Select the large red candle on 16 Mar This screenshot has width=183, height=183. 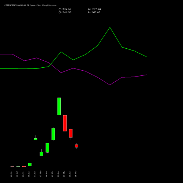pyautogui.click(x=65, y=123)
